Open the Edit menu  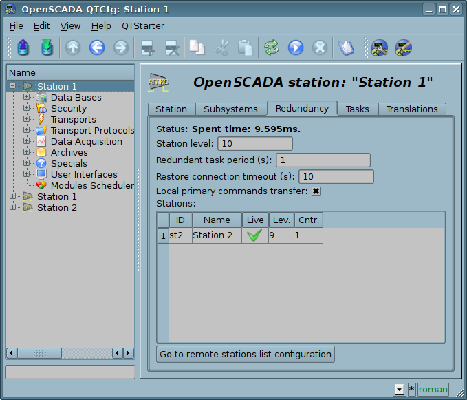click(41, 26)
